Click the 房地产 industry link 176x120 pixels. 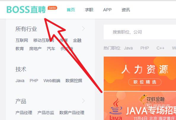pyautogui.click(x=35, y=49)
